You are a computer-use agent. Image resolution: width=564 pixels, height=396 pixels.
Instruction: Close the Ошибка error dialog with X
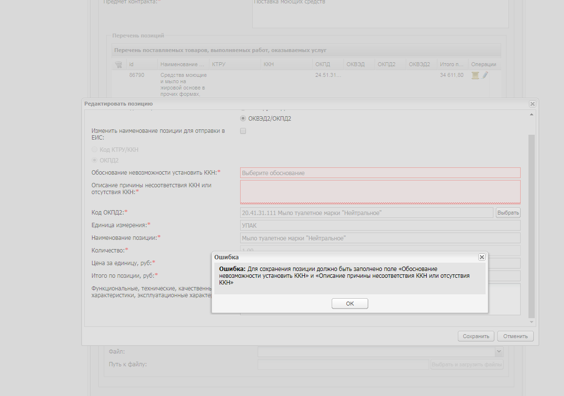(x=482, y=257)
